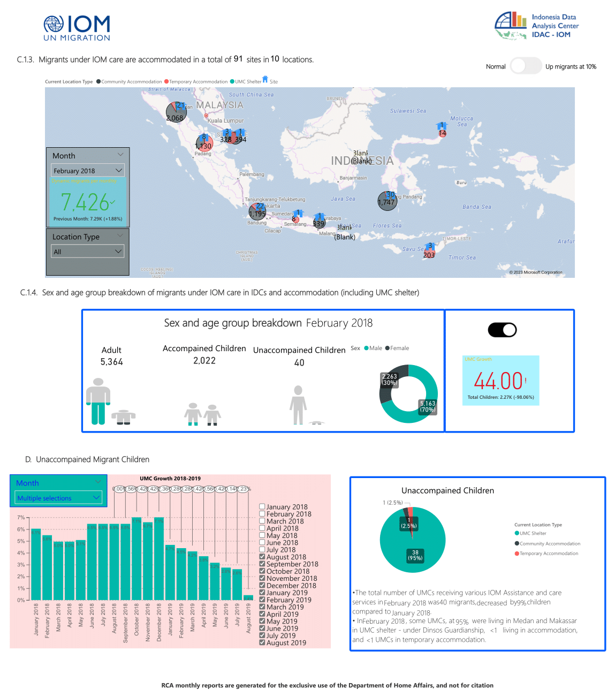Screen dimensions: 615x697
Task: Click the 1,130 pie marker near Padang
Action: click(x=204, y=142)
